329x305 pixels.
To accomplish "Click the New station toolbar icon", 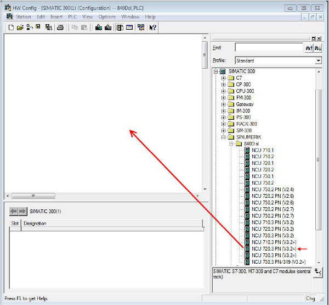I will 11,27.
